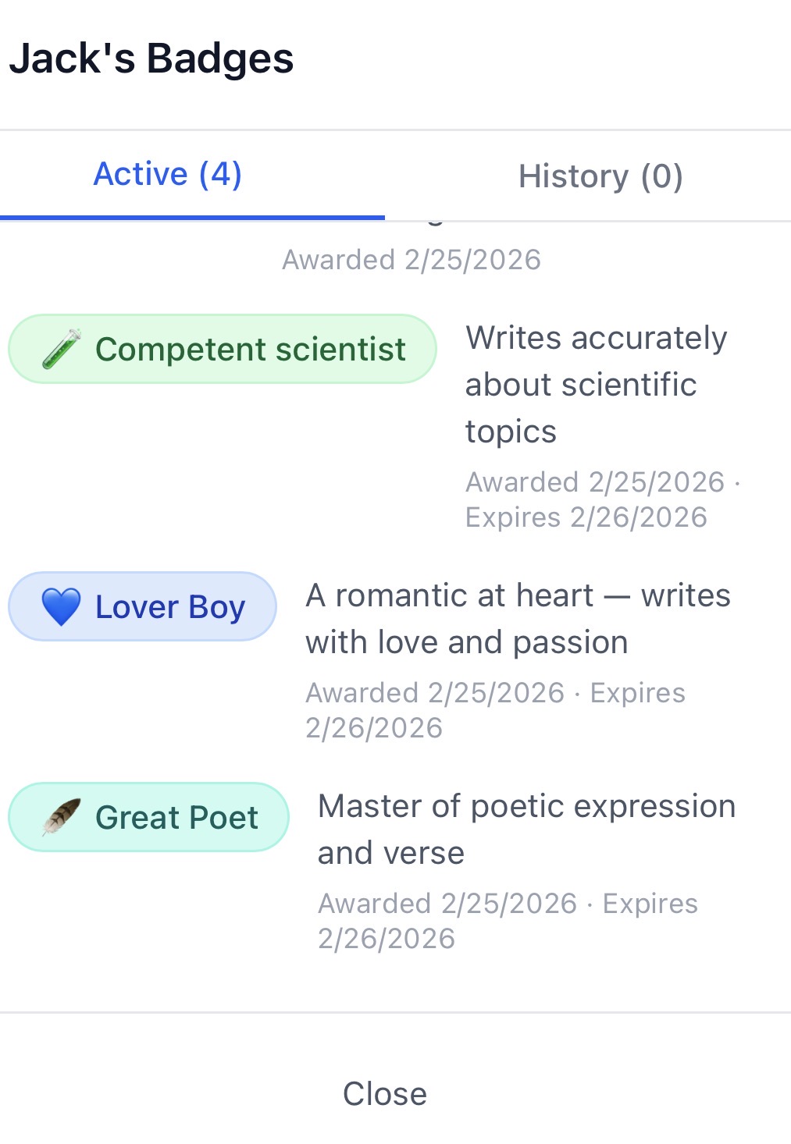
Task: Click Competent scientist's 'Expires 2/26/2026' text
Action: click(x=586, y=517)
